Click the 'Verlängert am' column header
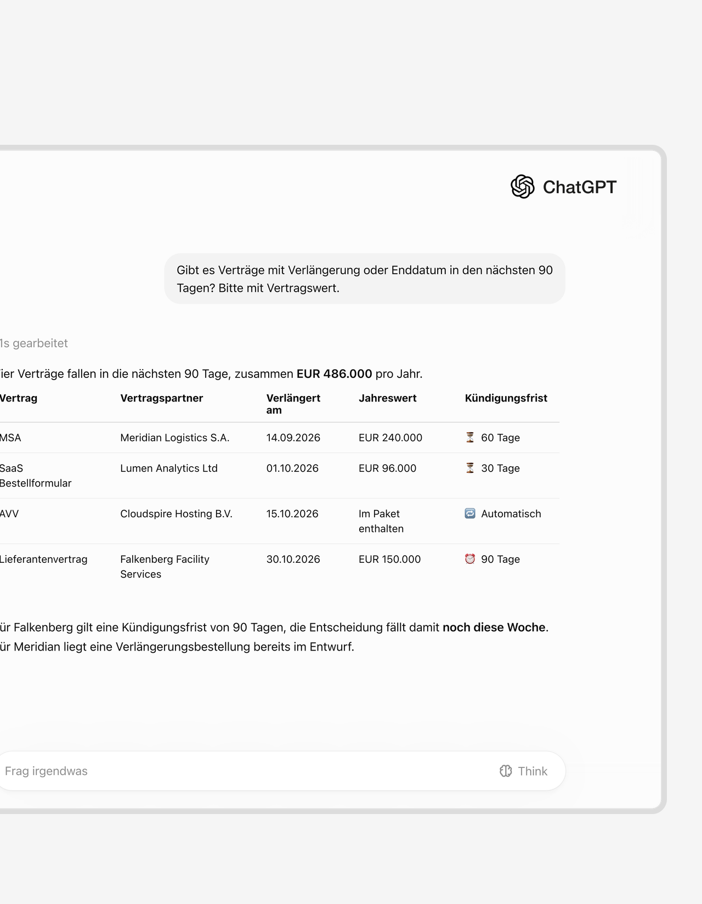The image size is (702, 904). pos(293,404)
